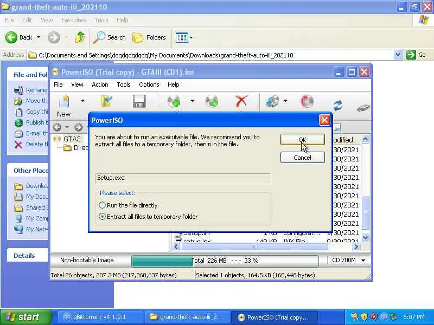Click Search in Explorer toolbar
The width and height of the screenshot is (434, 325).
tap(110, 37)
